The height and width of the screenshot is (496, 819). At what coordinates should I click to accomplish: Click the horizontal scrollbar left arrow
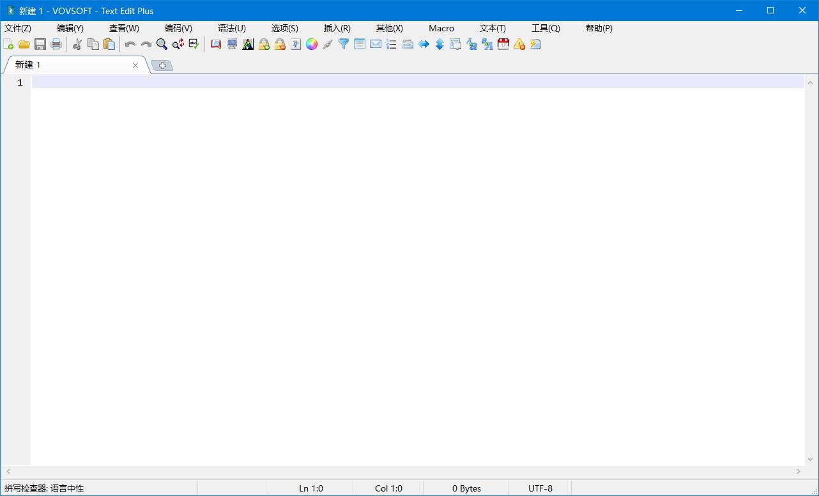tap(8, 472)
